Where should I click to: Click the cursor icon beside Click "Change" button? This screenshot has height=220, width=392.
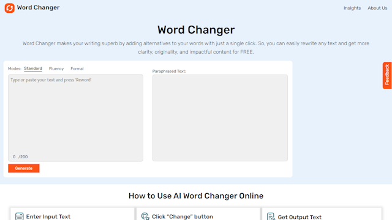click(x=145, y=216)
